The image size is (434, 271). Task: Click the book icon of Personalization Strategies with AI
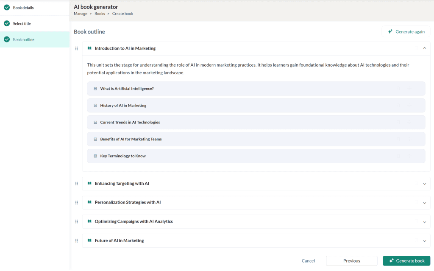[x=89, y=202]
